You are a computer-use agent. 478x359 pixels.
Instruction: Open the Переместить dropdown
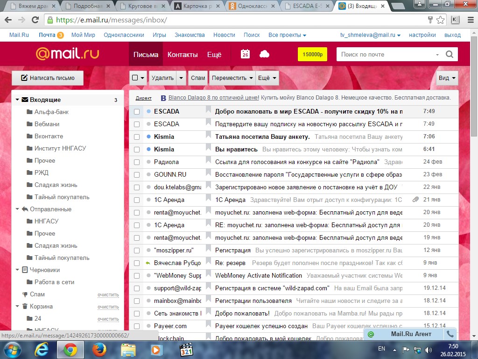pos(232,78)
